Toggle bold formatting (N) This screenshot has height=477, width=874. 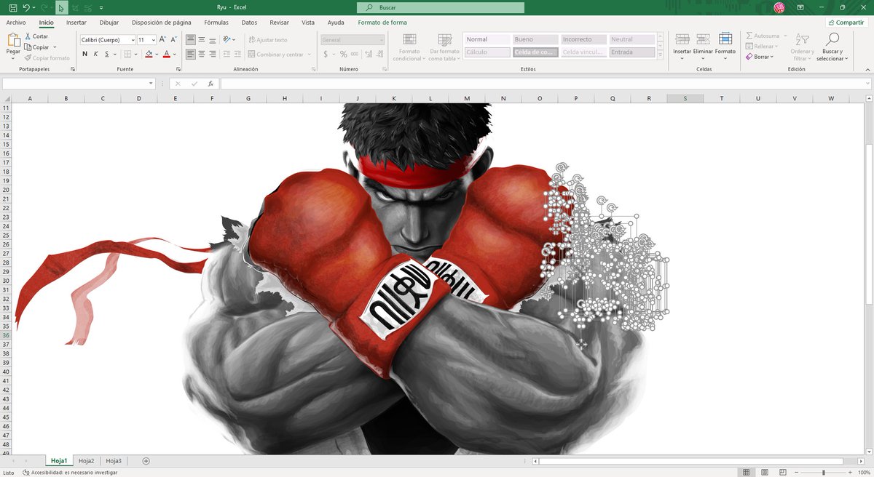tap(84, 54)
